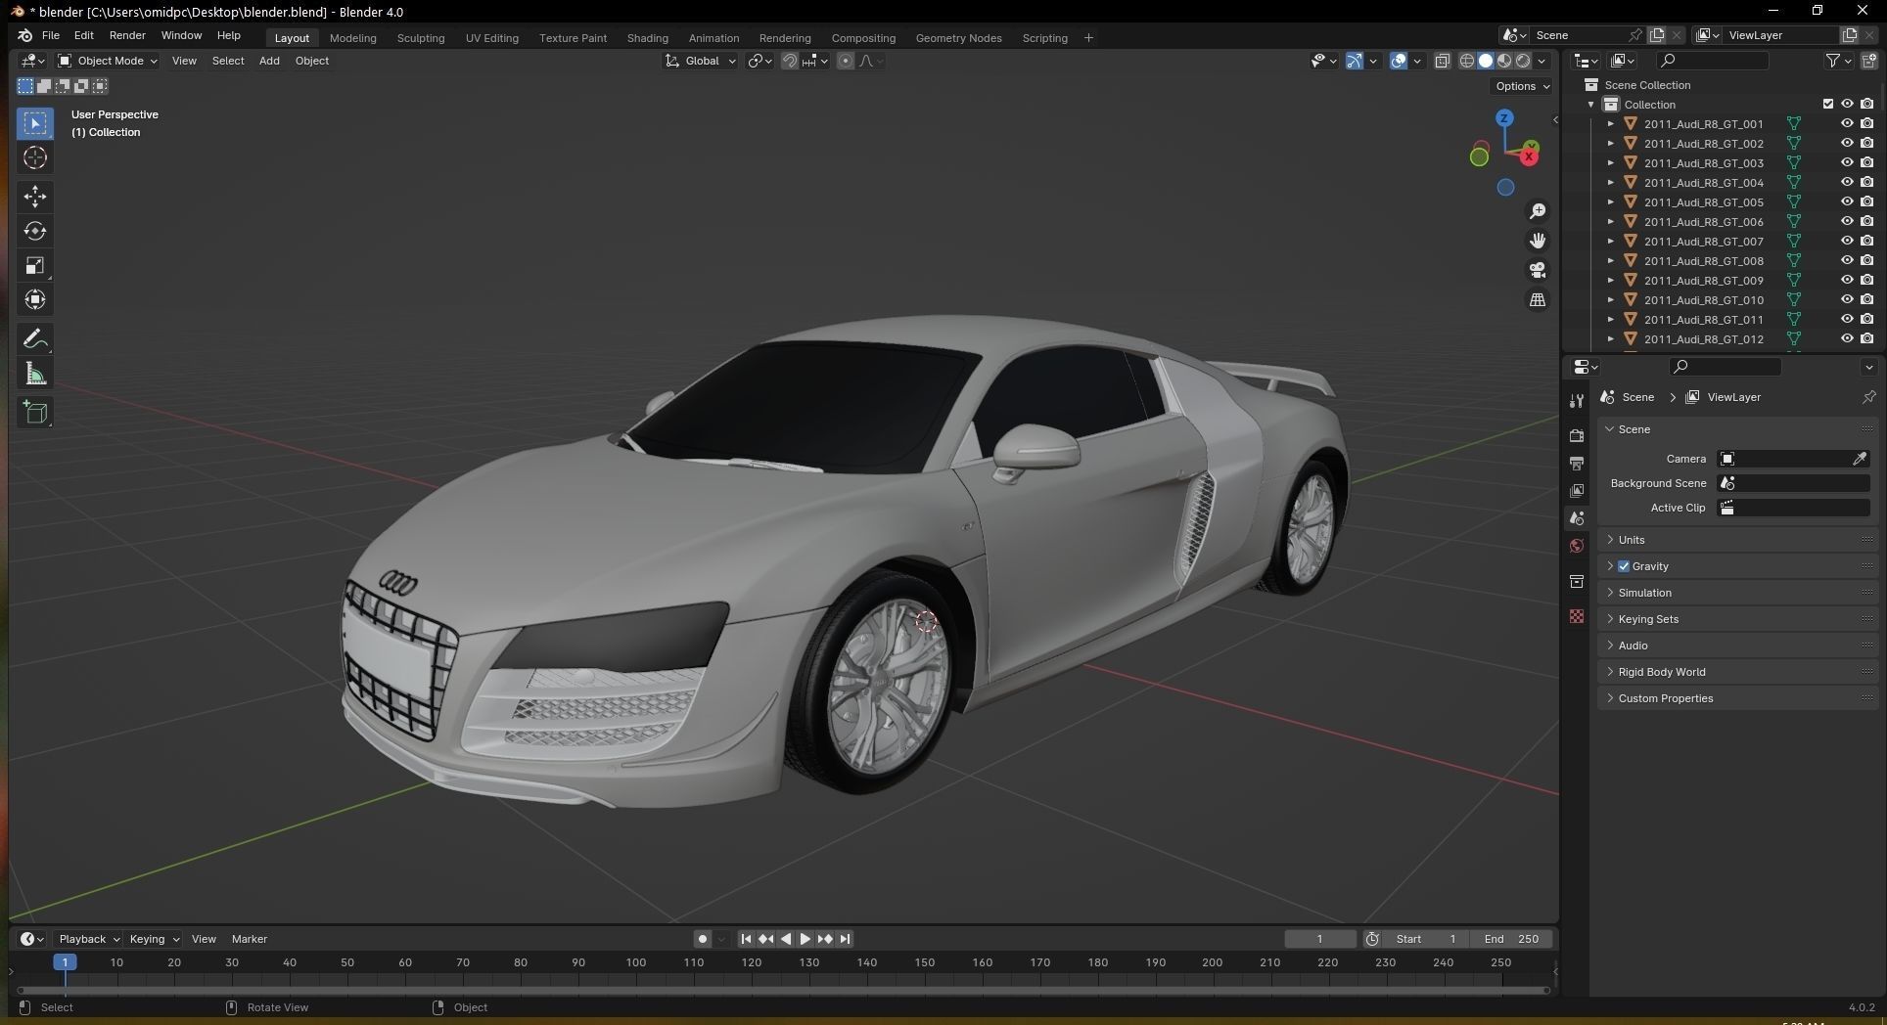Open the Options dropdown in viewport

(x=1522, y=86)
